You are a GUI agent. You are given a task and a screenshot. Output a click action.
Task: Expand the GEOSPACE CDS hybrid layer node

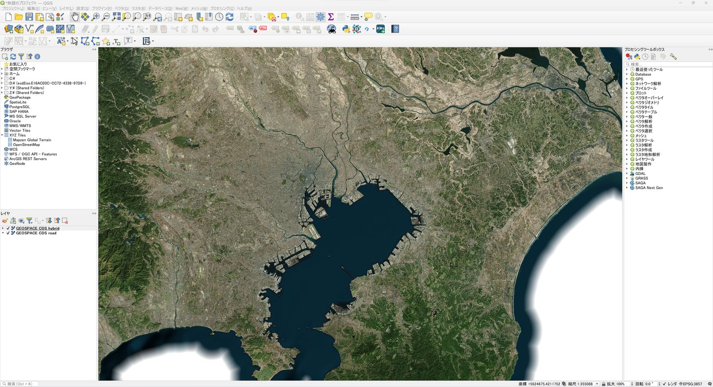point(3,228)
